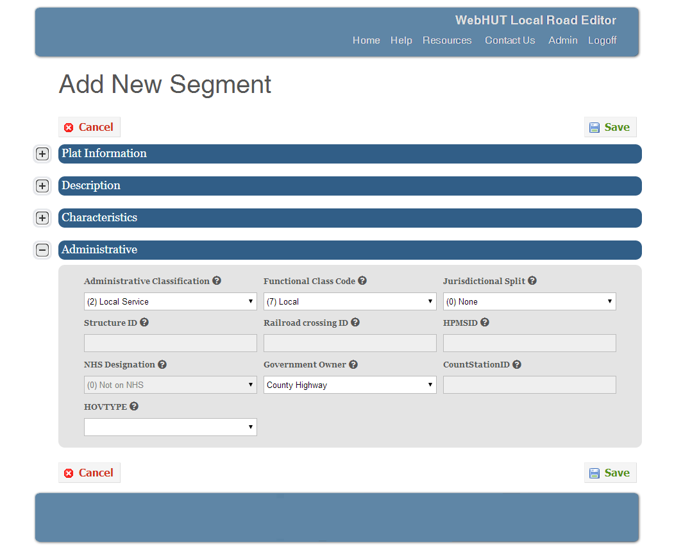Click help icon next to HOVTYPE
The image size is (674, 556).
tap(134, 406)
